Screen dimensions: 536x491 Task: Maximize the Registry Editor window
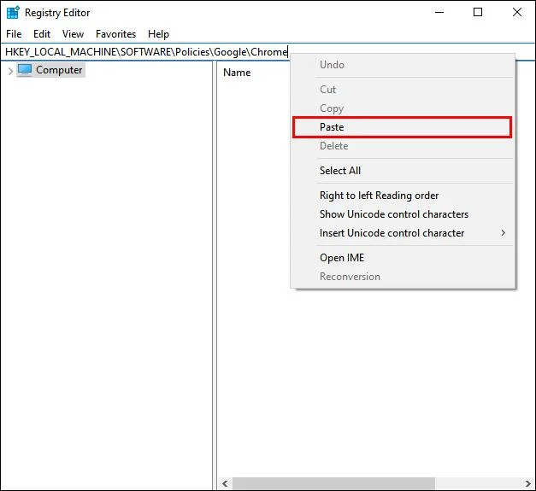(x=478, y=12)
